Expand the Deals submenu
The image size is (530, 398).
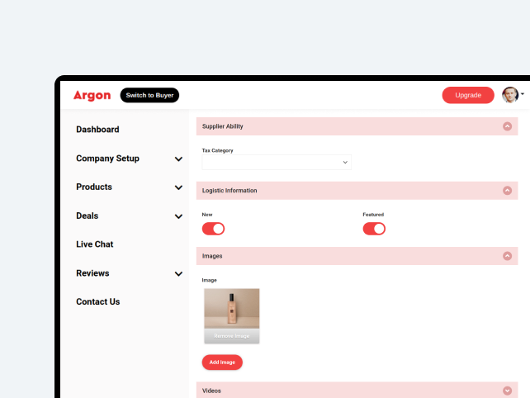(x=178, y=216)
